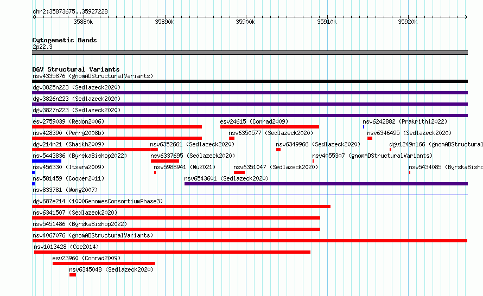Open variant nsv456330 (Itsara2009)
The height and width of the screenshot is (296, 483).
tap(68, 167)
